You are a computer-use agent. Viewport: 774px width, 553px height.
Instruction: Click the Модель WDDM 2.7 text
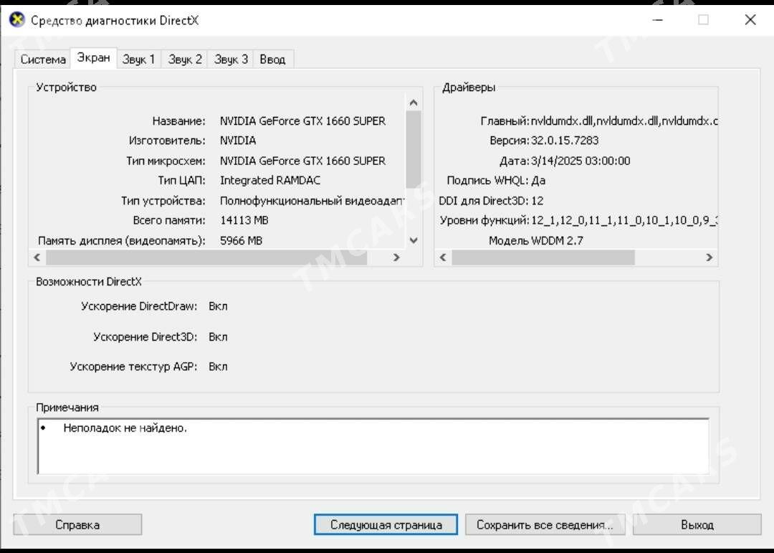[x=535, y=241]
